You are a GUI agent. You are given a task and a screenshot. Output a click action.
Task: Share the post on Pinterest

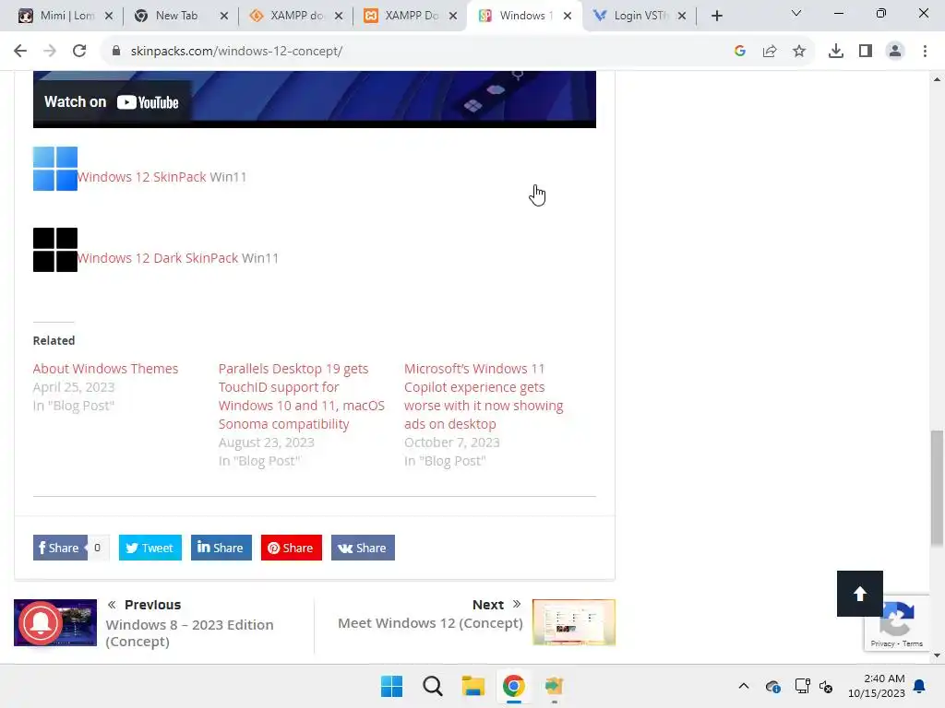(x=291, y=548)
